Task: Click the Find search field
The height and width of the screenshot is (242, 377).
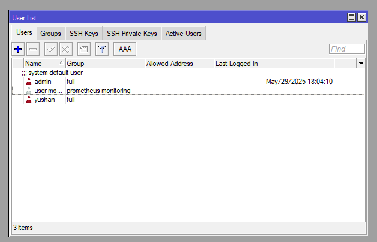Action: [347, 49]
